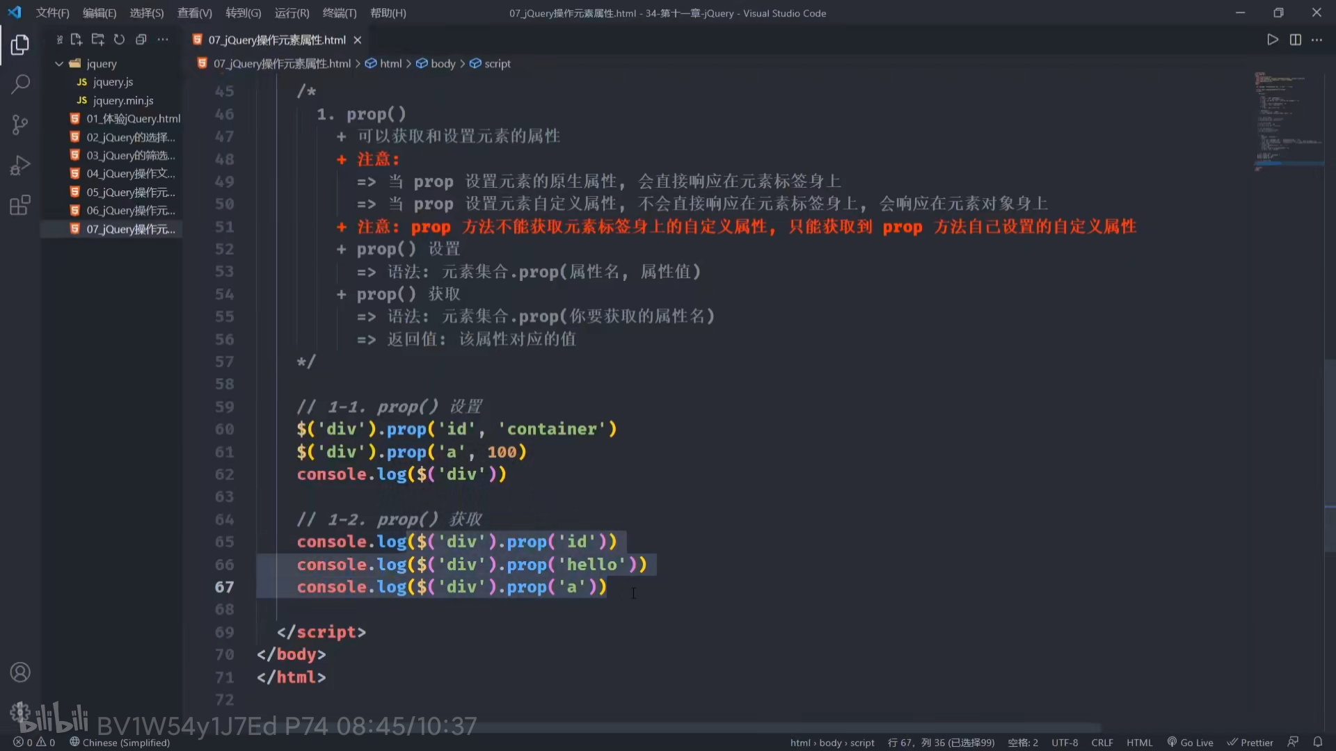Click the Run play icon at top right
Viewport: 1336px width, 751px height.
click(x=1272, y=40)
